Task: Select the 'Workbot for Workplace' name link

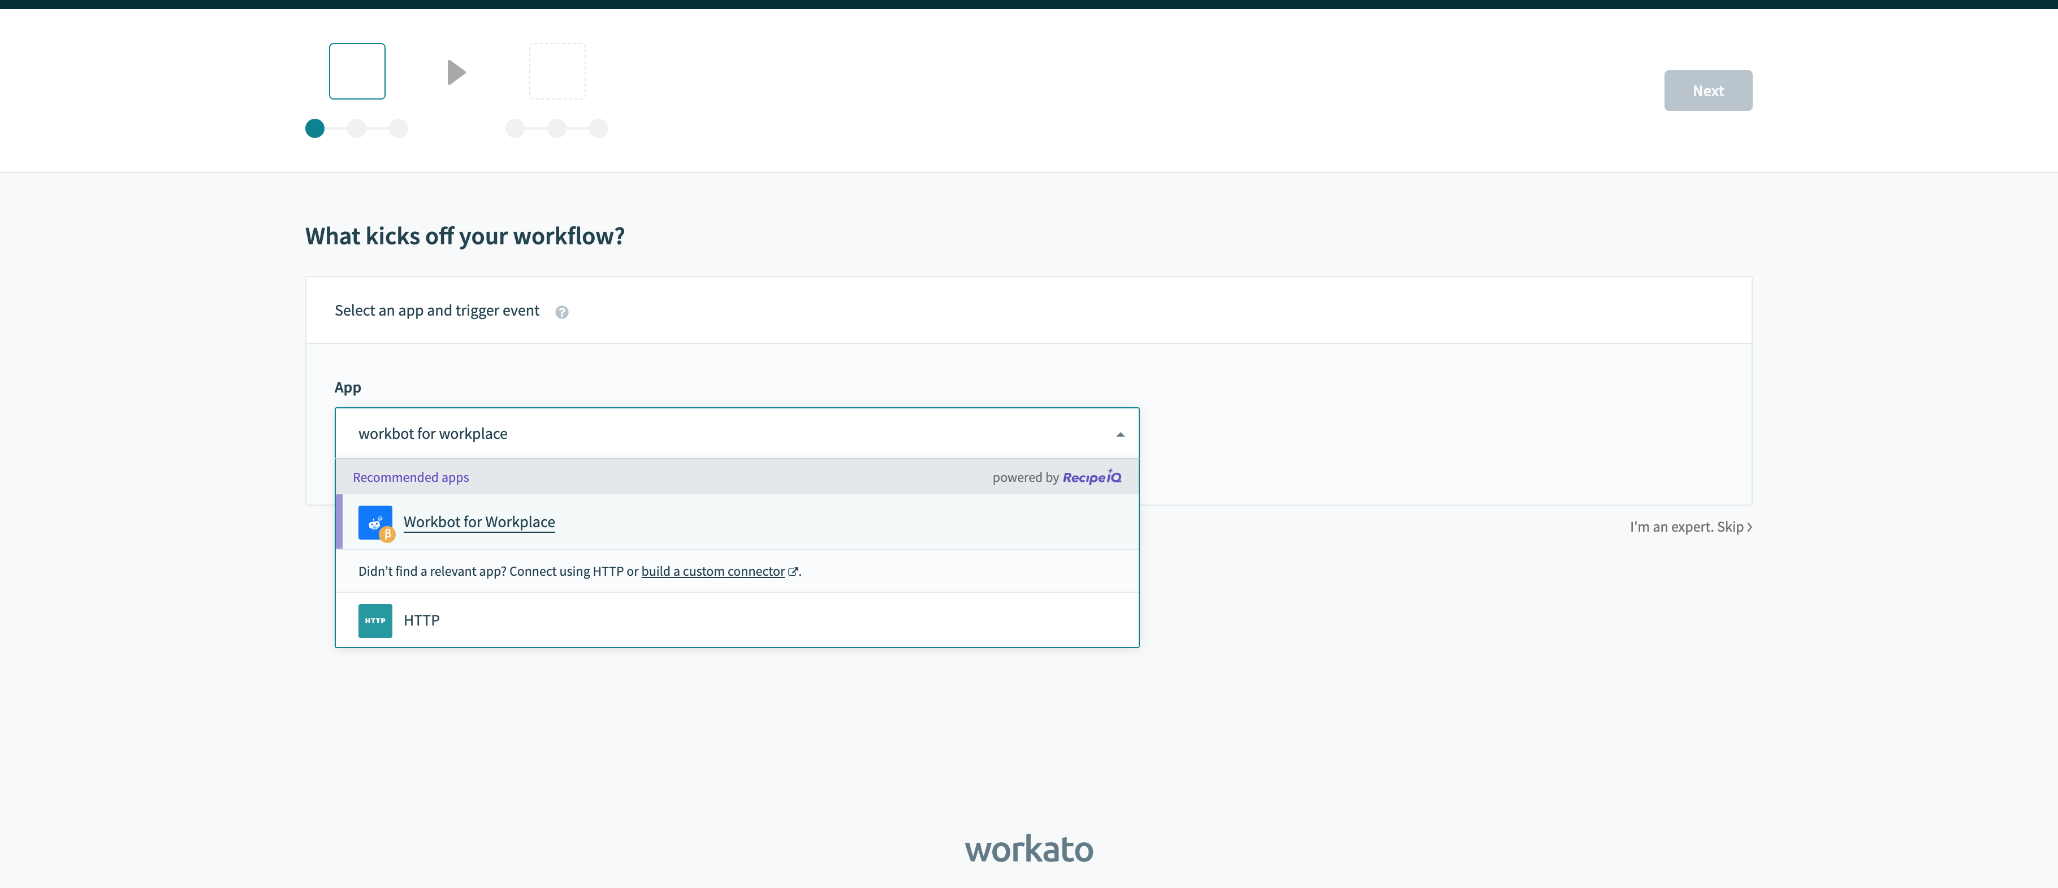Action: tap(479, 522)
